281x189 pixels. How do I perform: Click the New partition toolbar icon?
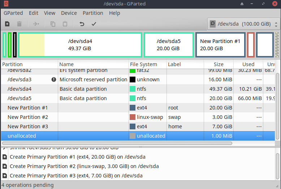pyautogui.click(x=7, y=24)
